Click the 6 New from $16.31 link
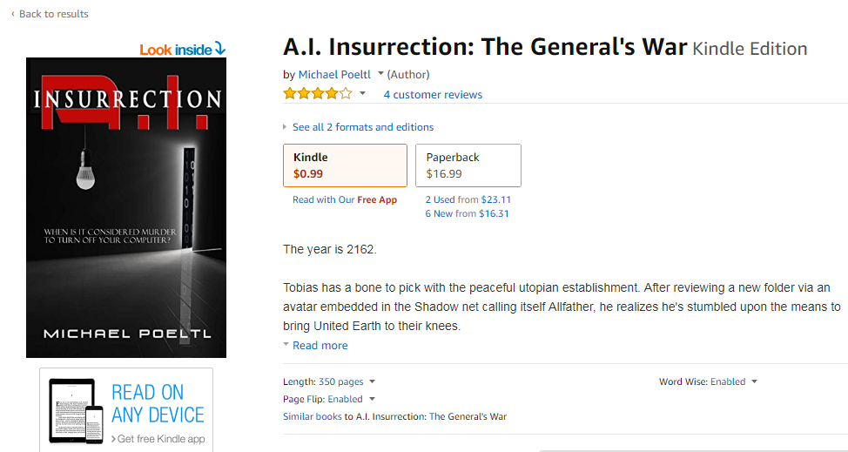This screenshot has height=452, width=848. [468, 213]
